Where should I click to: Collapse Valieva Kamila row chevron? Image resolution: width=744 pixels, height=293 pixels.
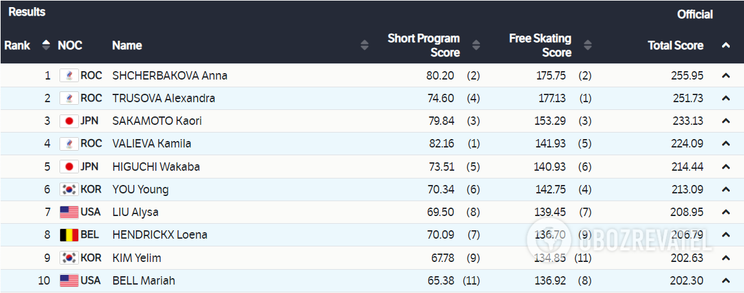(x=726, y=144)
